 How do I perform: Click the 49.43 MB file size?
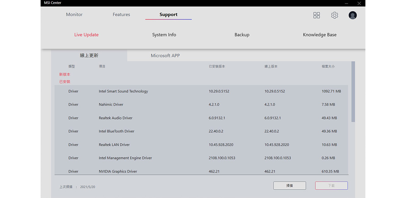tap(329, 118)
